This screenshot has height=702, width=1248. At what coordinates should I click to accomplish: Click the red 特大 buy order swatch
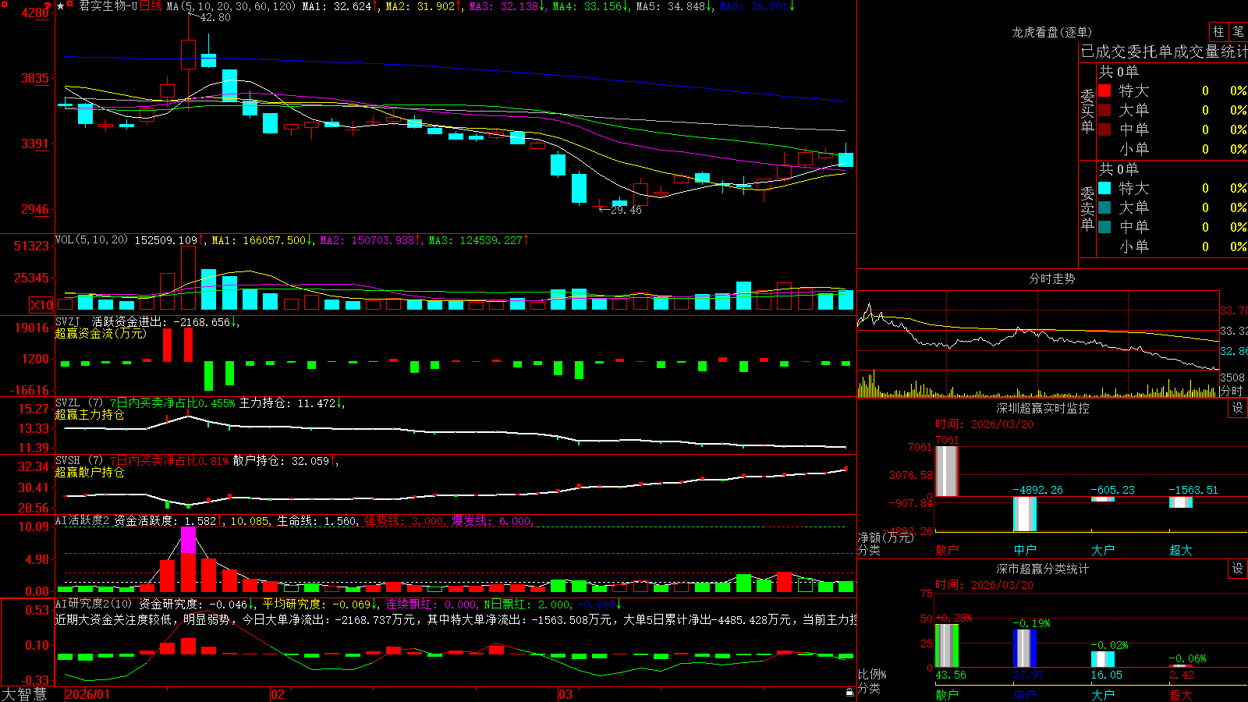click(1104, 90)
